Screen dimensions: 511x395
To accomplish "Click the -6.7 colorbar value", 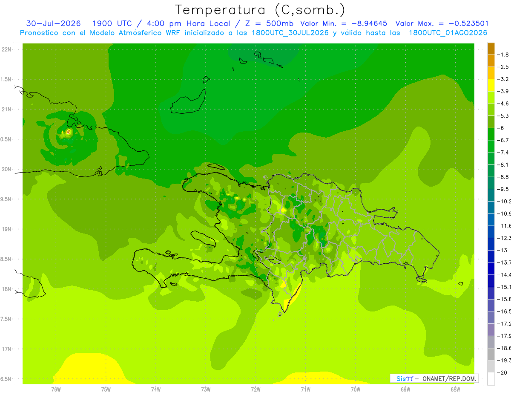I will pyautogui.click(x=503, y=140).
